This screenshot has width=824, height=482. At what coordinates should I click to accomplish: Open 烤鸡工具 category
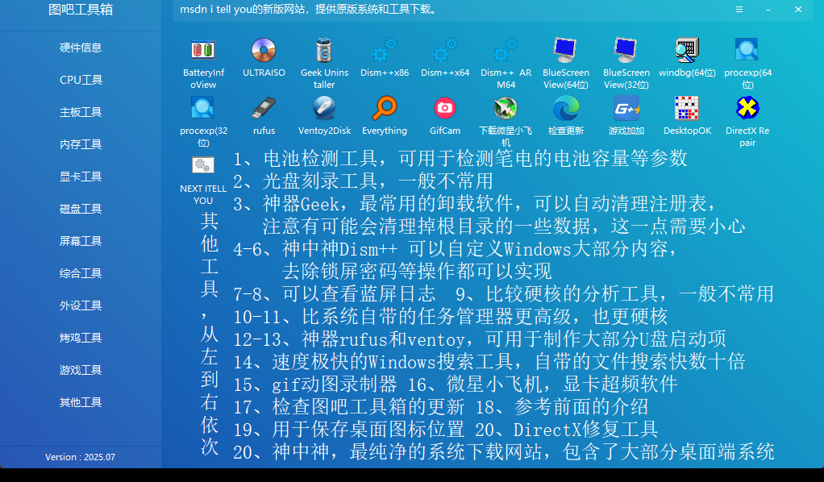point(81,338)
